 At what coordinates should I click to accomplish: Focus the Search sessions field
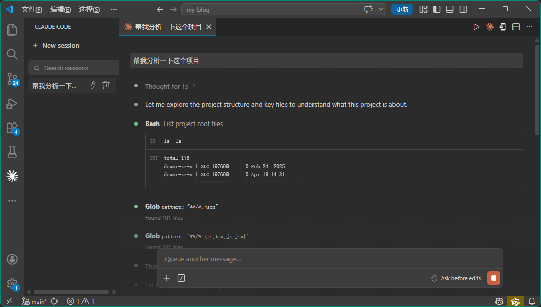point(73,68)
